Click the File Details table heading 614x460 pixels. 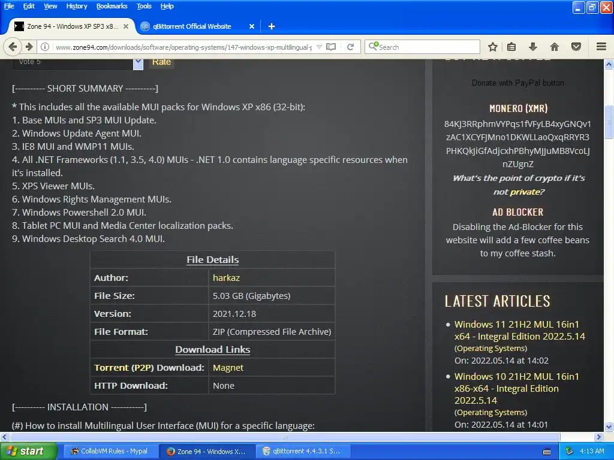coord(213,260)
